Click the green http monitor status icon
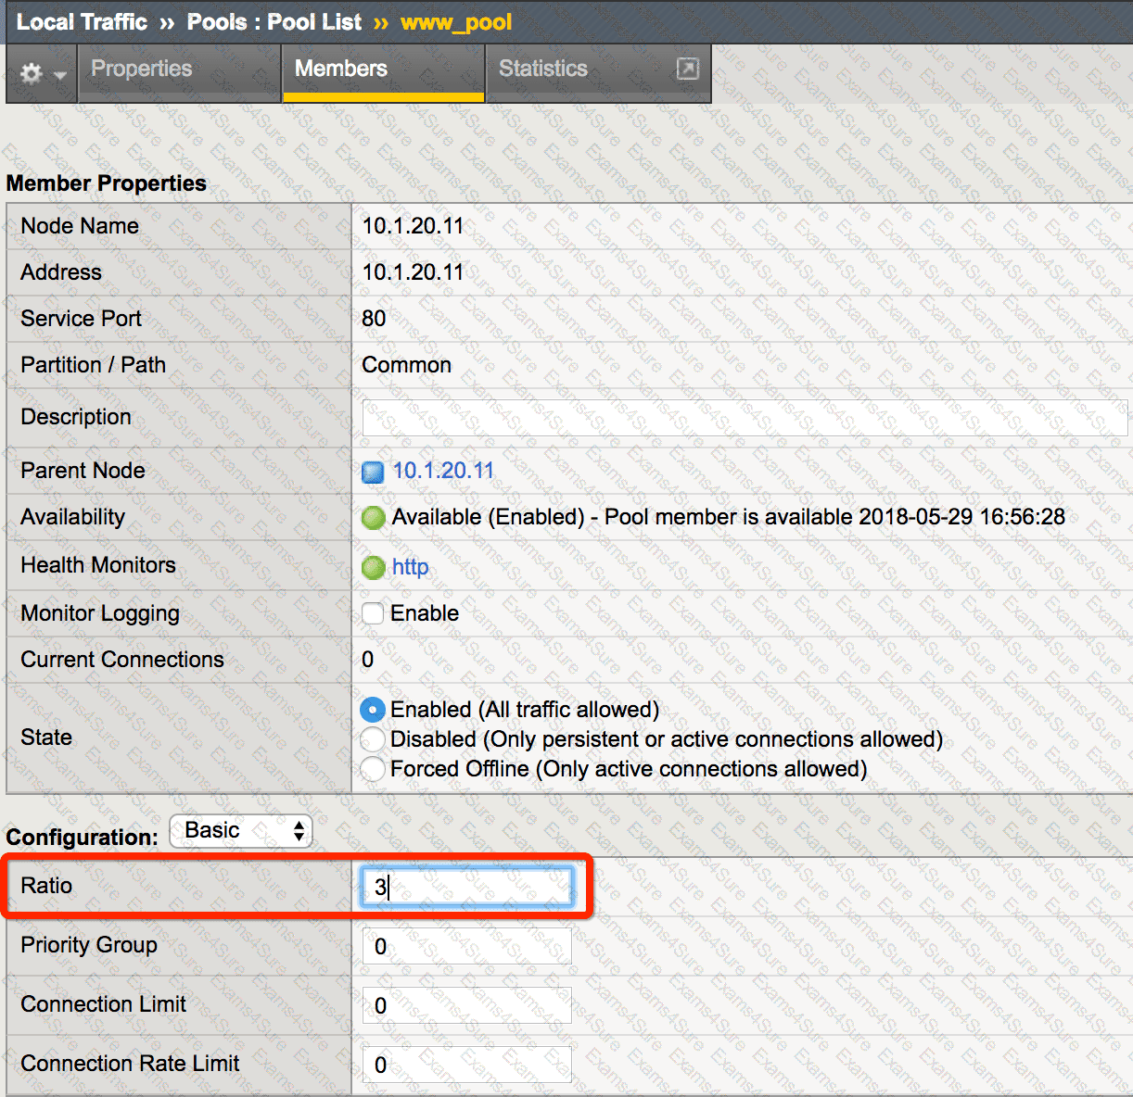This screenshot has width=1133, height=1097. [x=374, y=567]
